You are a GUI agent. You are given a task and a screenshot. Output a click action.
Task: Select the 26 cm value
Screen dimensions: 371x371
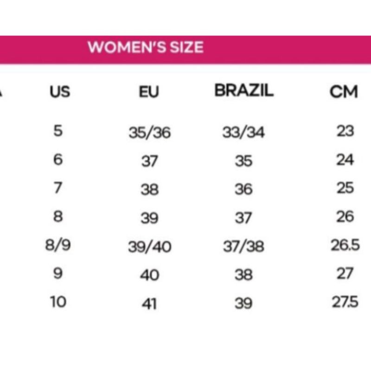345,217
